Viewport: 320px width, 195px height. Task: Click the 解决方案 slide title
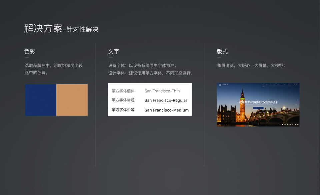tap(43, 28)
